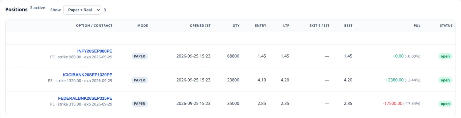
Task: Click the LTP value 2.35
Action: (285, 104)
